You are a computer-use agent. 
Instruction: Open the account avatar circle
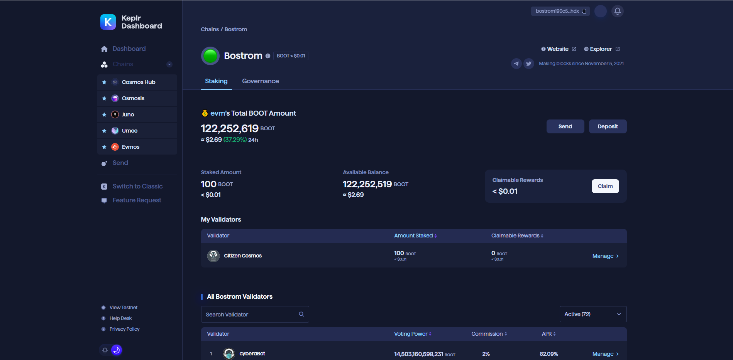601,11
